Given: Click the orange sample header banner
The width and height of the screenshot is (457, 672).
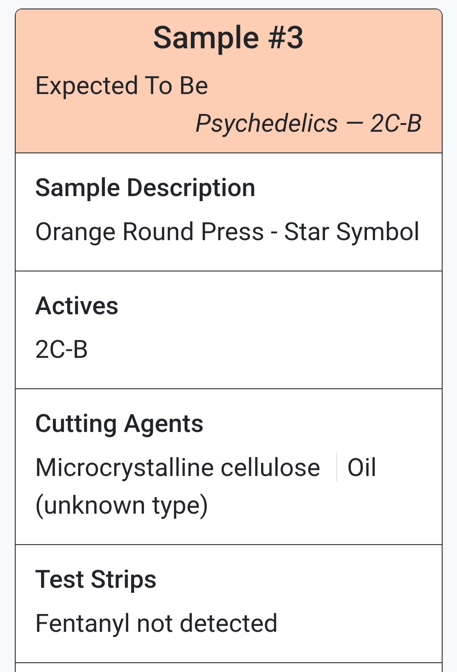Looking at the screenshot, I should [228, 81].
